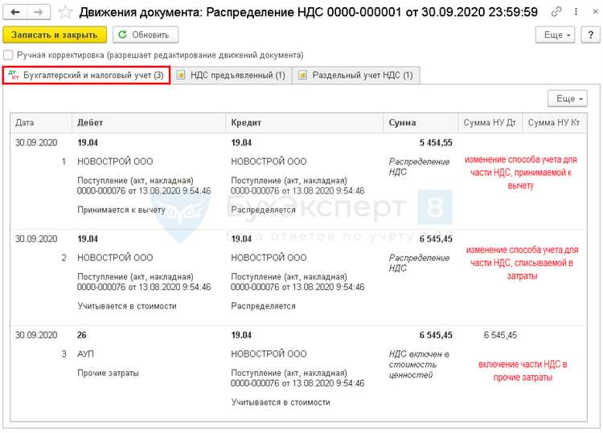603x433 pixels.
Task: Select Прочие затраты cell
Action: pyautogui.click(x=108, y=373)
